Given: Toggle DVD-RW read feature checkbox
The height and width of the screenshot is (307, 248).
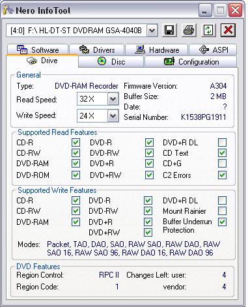Looking at the screenshot, I should (149, 153).
